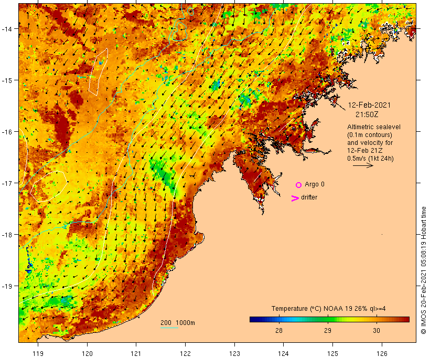
Task: Click the 123 longitude axis label
Action: click(x=234, y=353)
